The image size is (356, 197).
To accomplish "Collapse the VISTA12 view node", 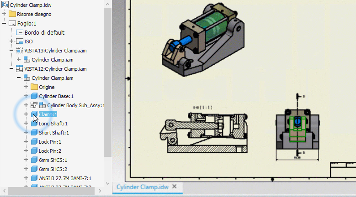I will [x=11, y=68].
